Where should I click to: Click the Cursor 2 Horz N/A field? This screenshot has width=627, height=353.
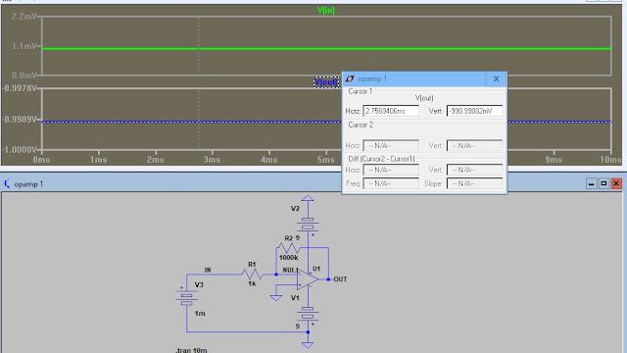click(x=391, y=146)
